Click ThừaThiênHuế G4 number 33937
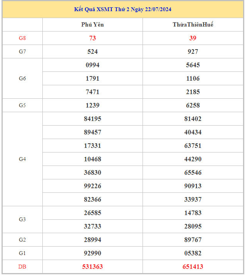 click(193, 199)
